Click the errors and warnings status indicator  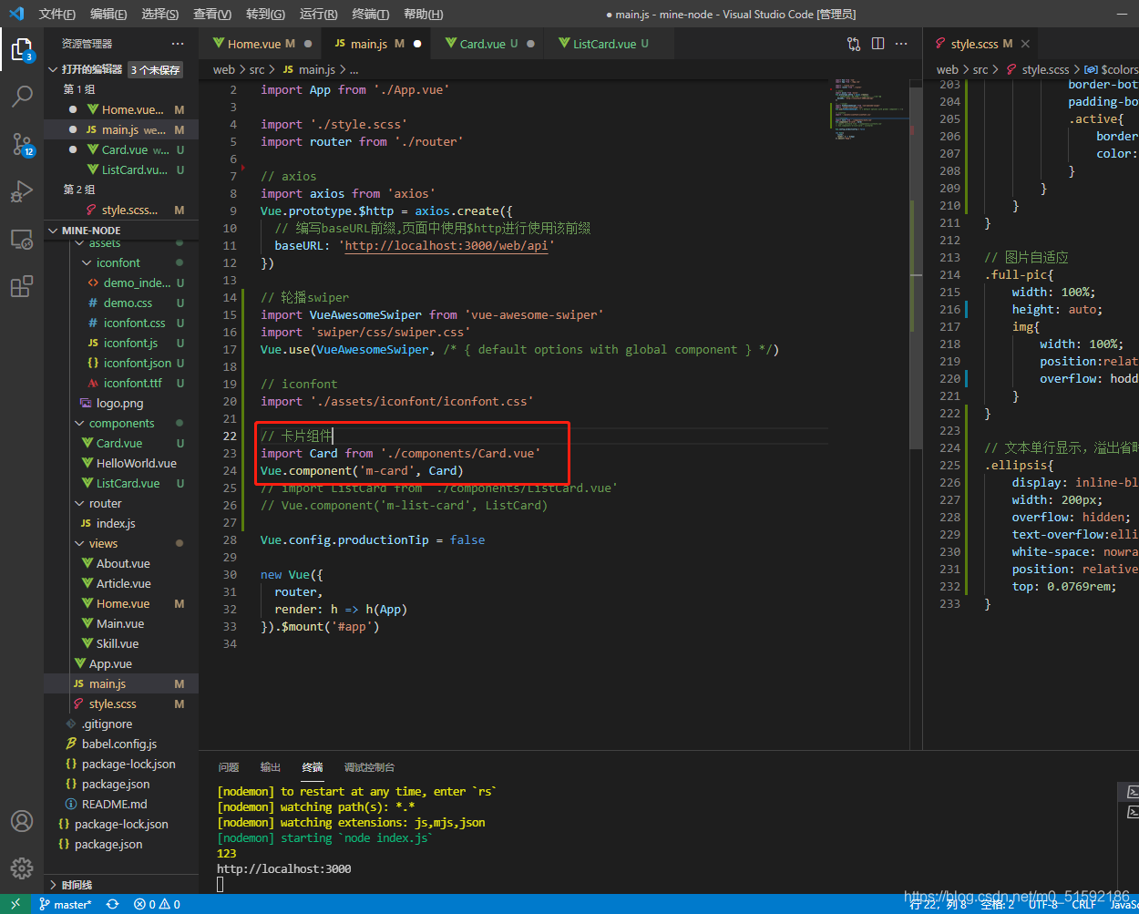[x=157, y=905]
